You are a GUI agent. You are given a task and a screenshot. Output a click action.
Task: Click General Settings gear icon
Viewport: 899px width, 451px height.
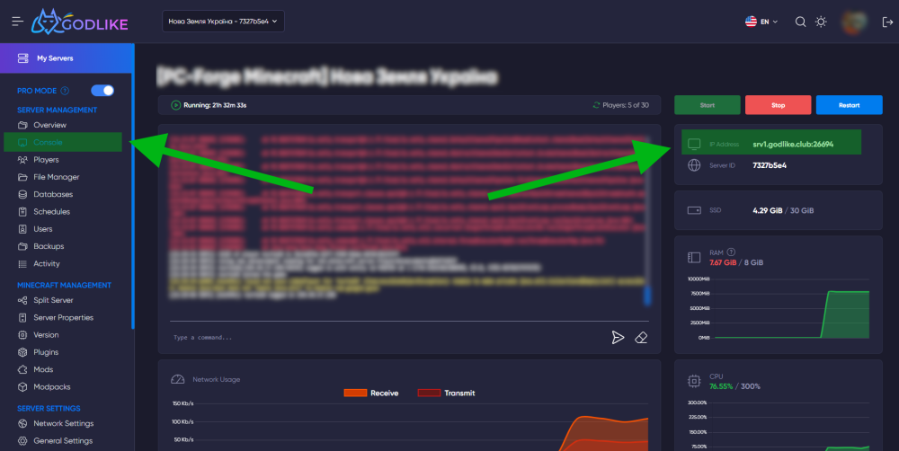point(22,441)
